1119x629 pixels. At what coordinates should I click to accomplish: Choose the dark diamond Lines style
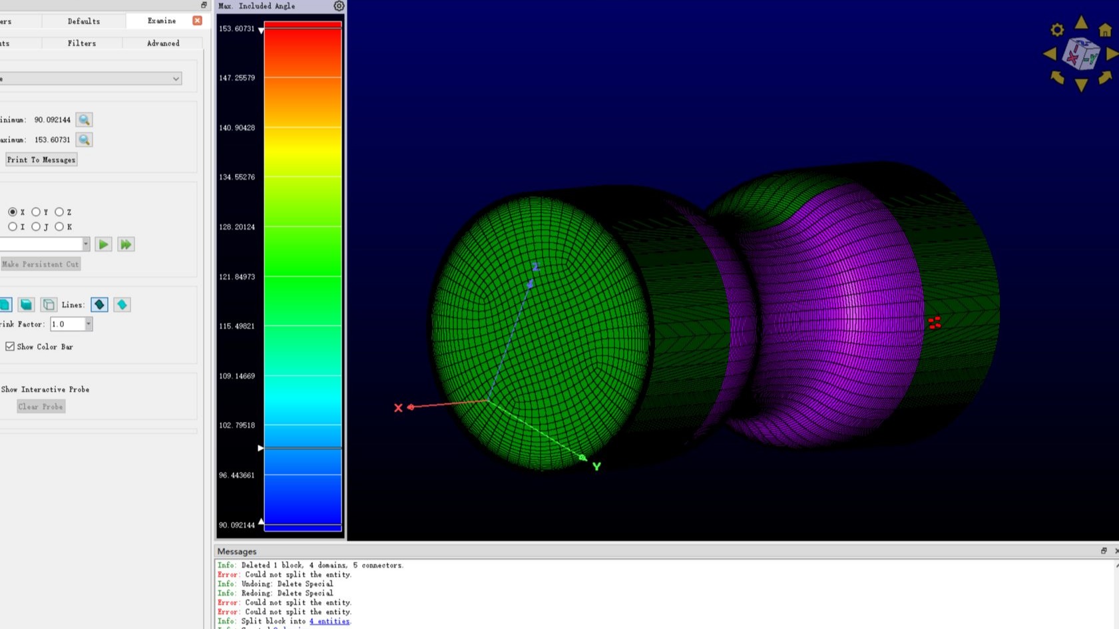pos(99,305)
